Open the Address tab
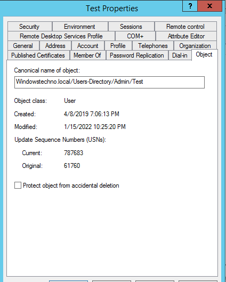 [x=55, y=46]
